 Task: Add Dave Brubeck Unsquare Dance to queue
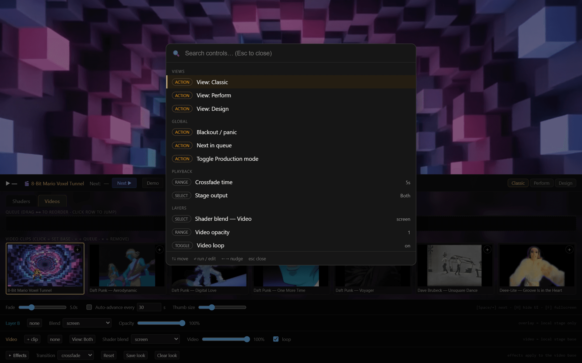point(487,250)
